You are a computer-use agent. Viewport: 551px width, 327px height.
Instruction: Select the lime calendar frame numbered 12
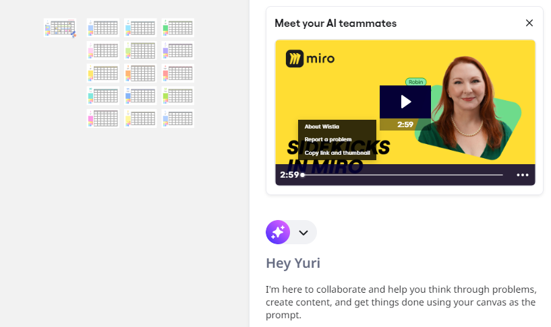point(178,96)
